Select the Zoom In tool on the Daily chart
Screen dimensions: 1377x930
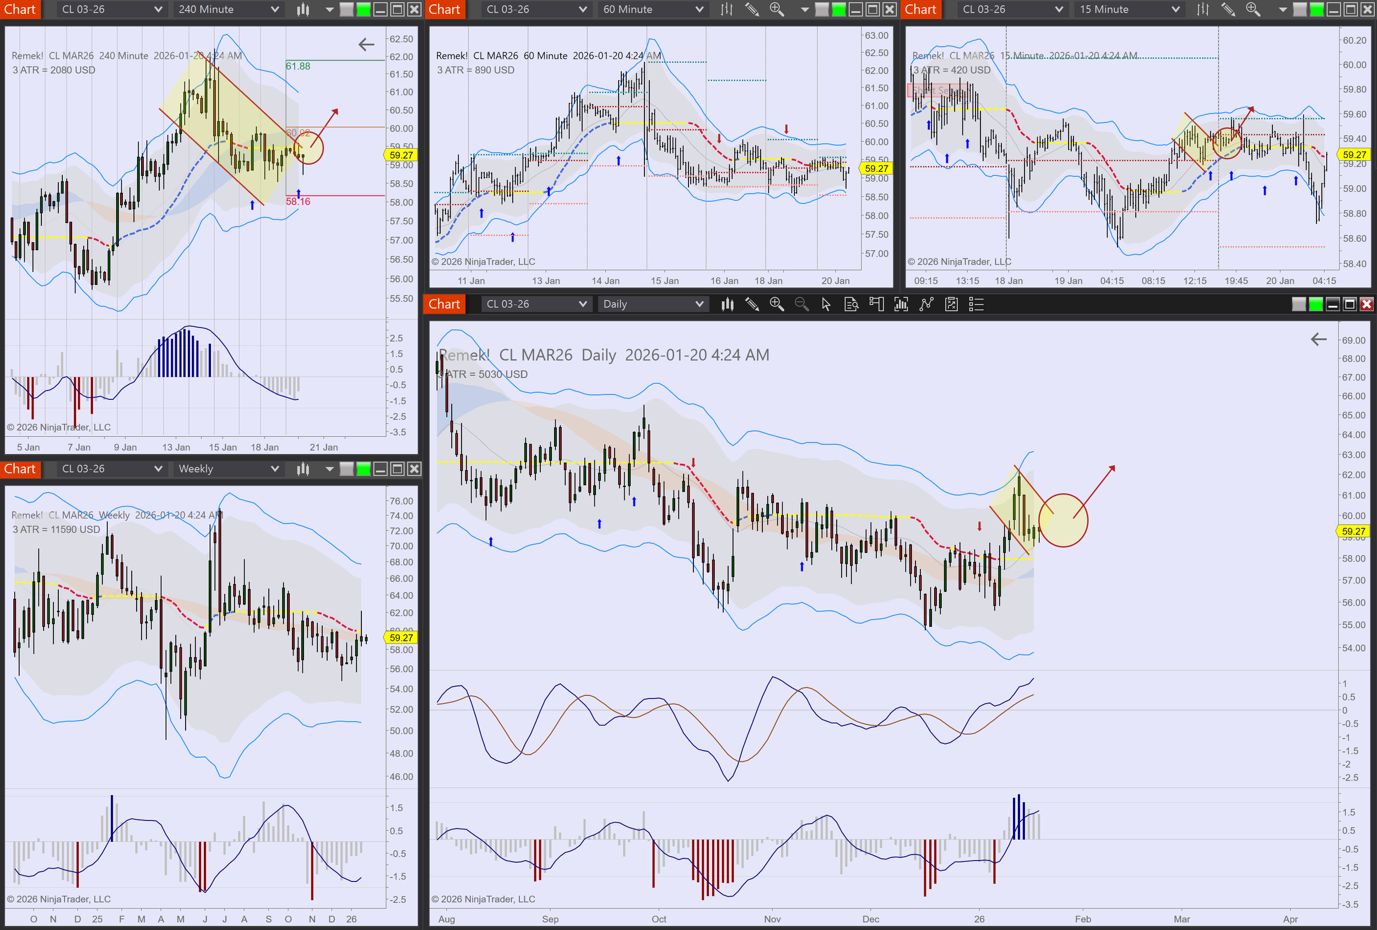coord(777,304)
